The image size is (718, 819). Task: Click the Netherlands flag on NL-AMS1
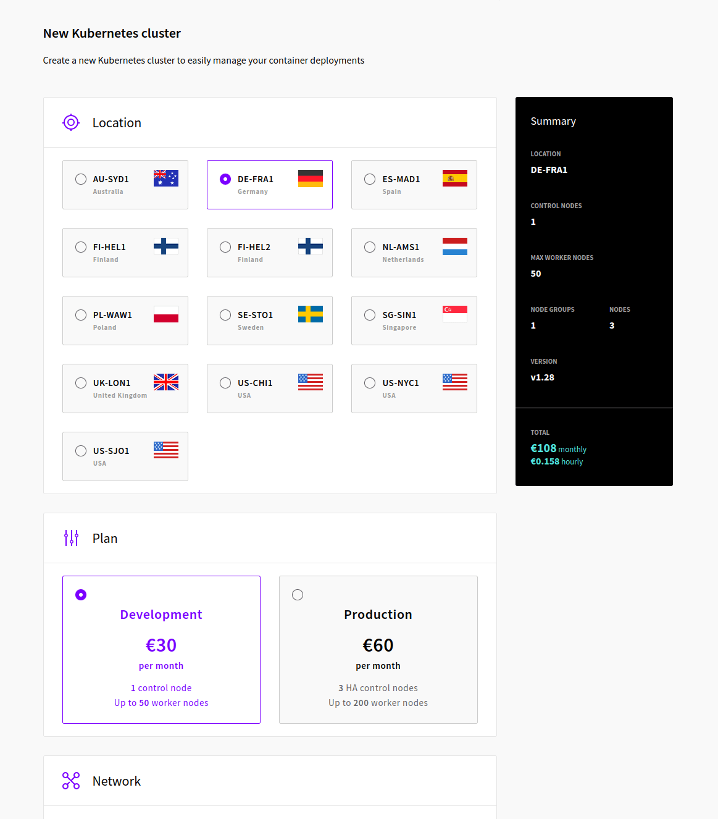click(455, 246)
